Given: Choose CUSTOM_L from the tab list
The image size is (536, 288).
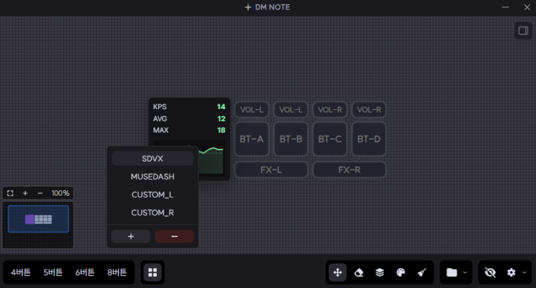Looking at the screenshot, I should tap(153, 195).
